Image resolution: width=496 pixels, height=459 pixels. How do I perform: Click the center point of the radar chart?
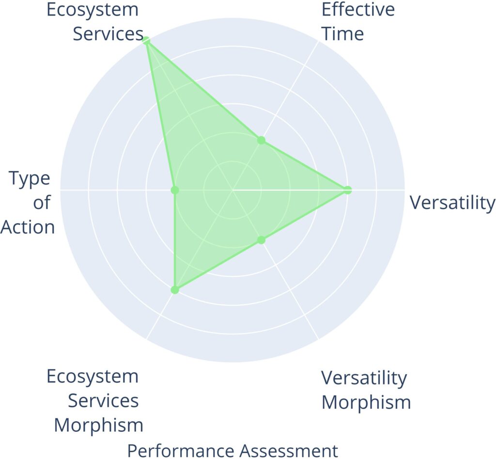pos(232,190)
